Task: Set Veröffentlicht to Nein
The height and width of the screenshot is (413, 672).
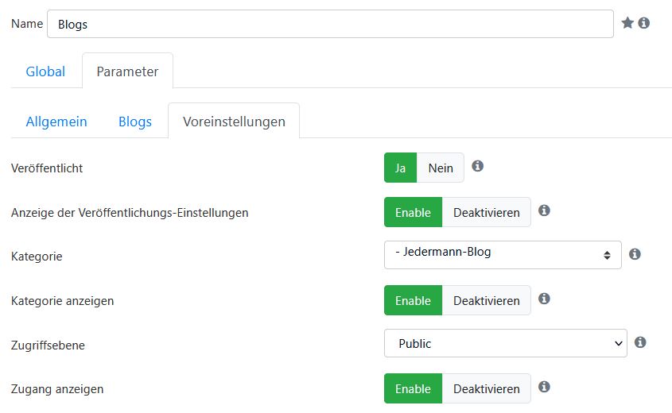Action: (440, 168)
